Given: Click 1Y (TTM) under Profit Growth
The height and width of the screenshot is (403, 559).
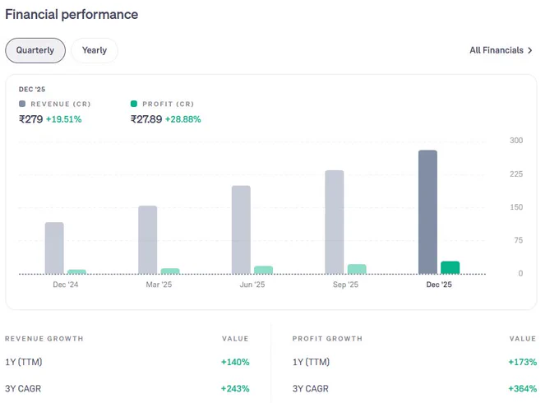Looking at the screenshot, I should click(311, 362).
